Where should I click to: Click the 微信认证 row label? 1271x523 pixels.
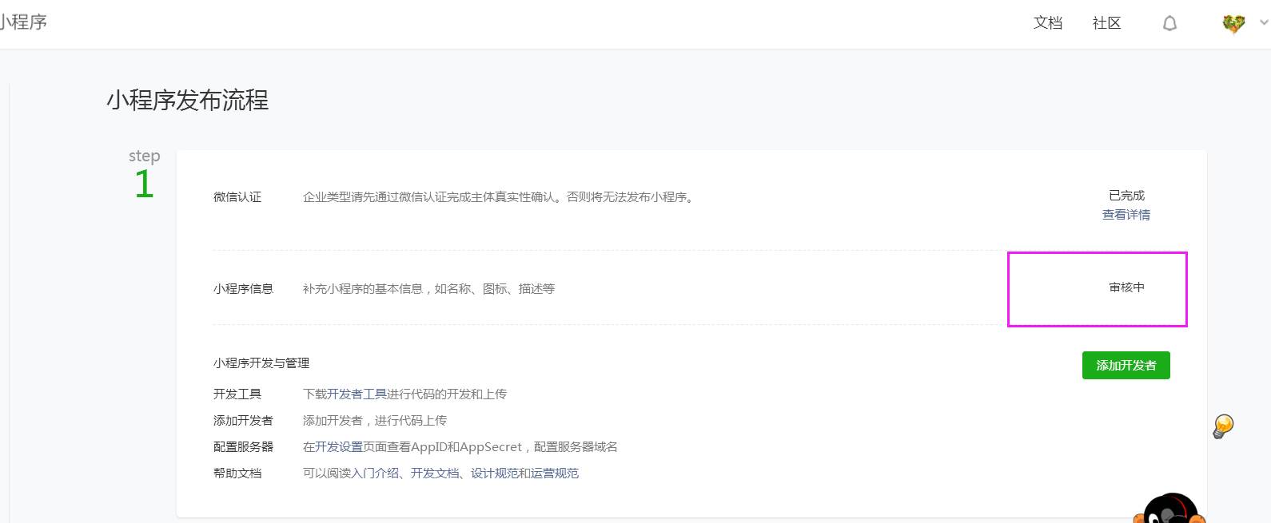pyautogui.click(x=237, y=197)
